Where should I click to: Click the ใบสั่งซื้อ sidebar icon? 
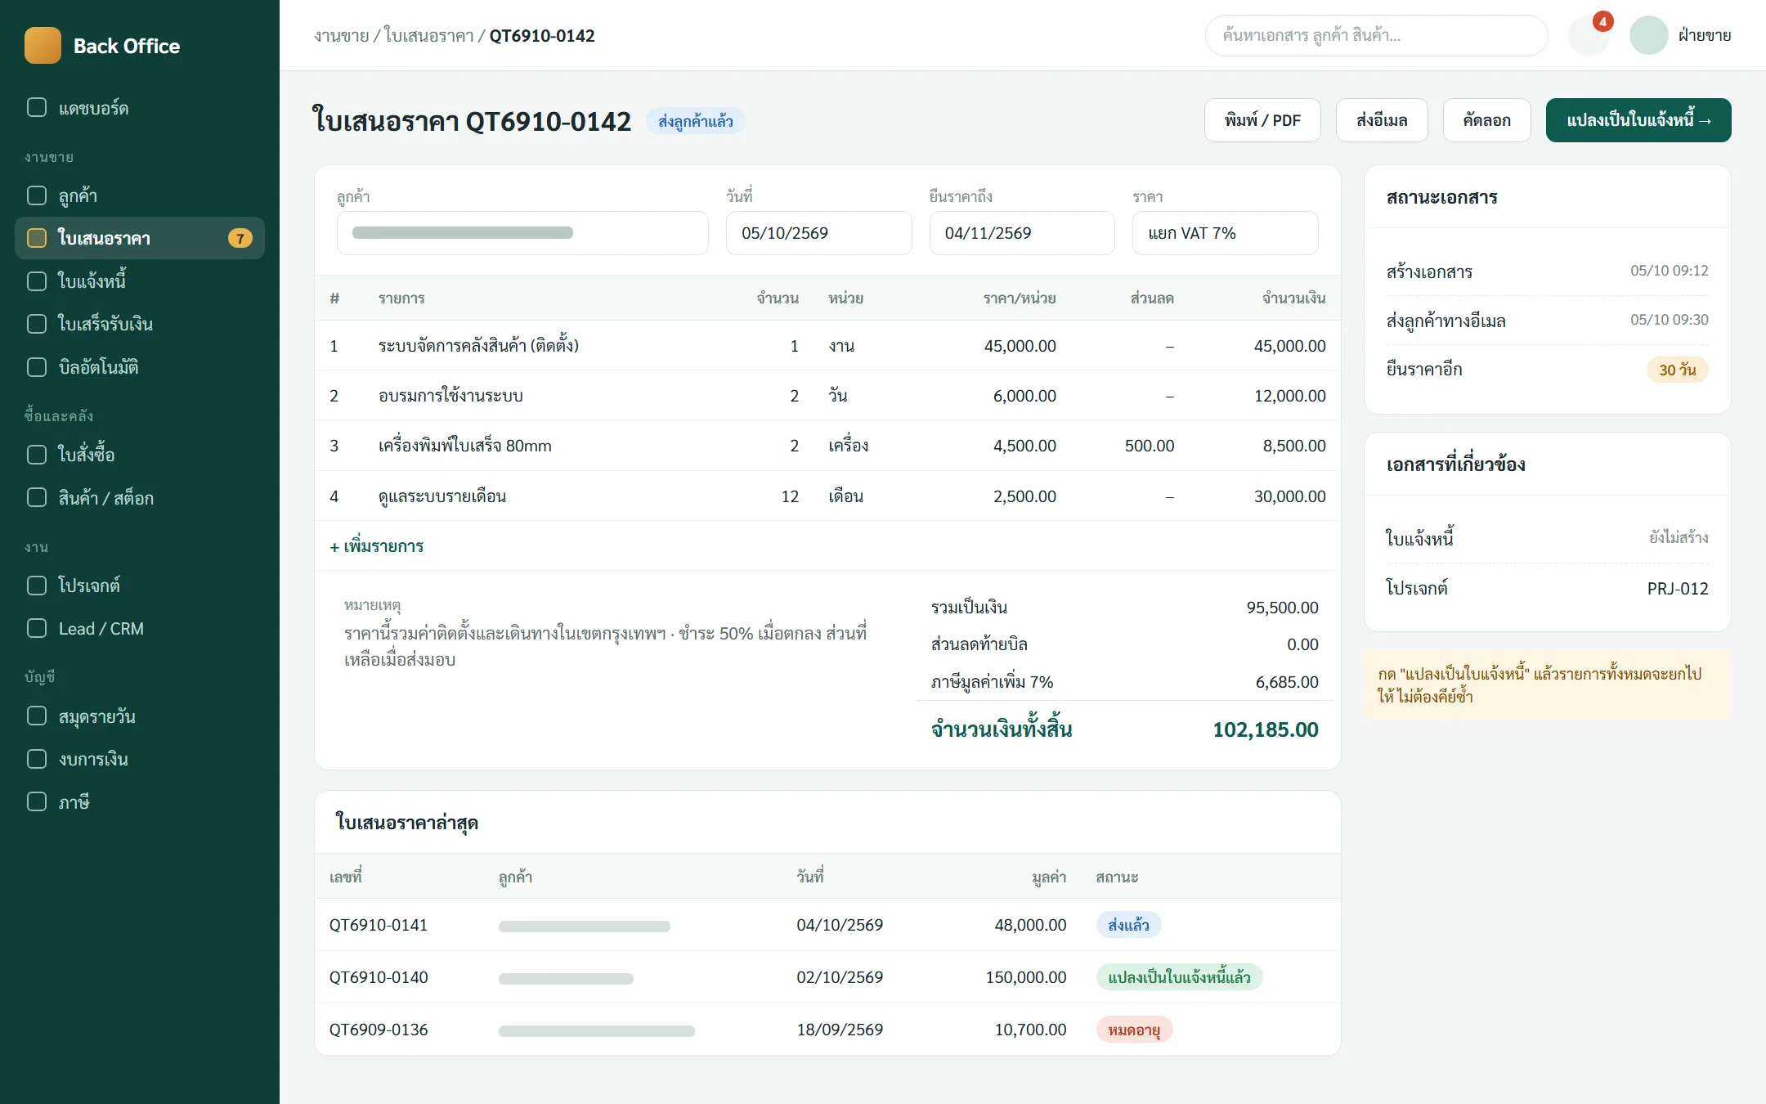(x=37, y=455)
